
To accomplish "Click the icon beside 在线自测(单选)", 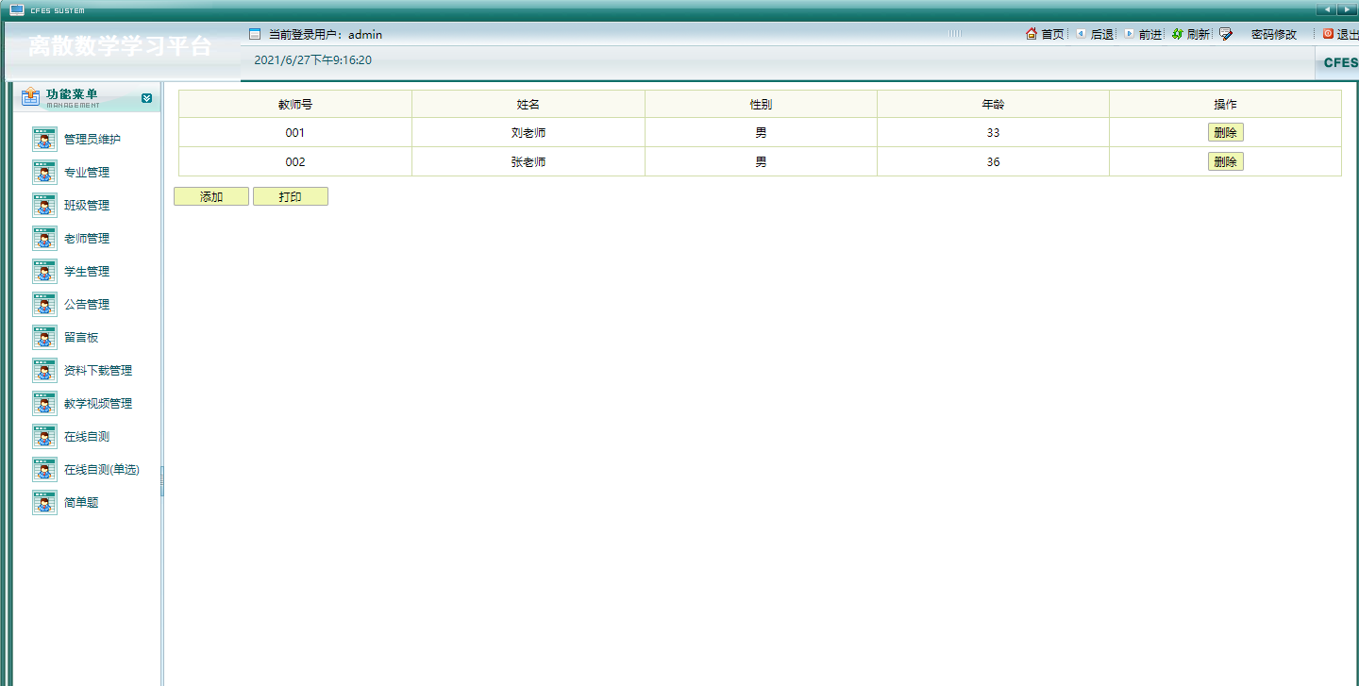I will [x=44, y=469].
